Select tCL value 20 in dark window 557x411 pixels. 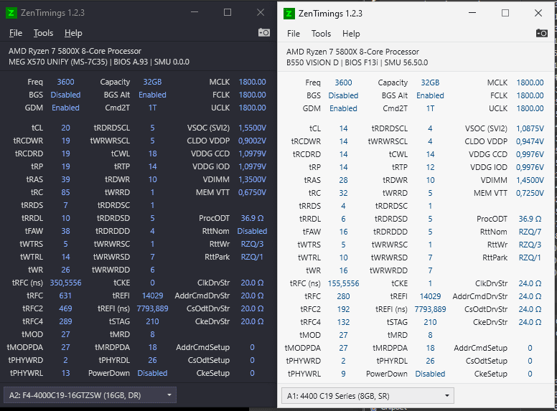pyautogui.click(x=65, y=128)
